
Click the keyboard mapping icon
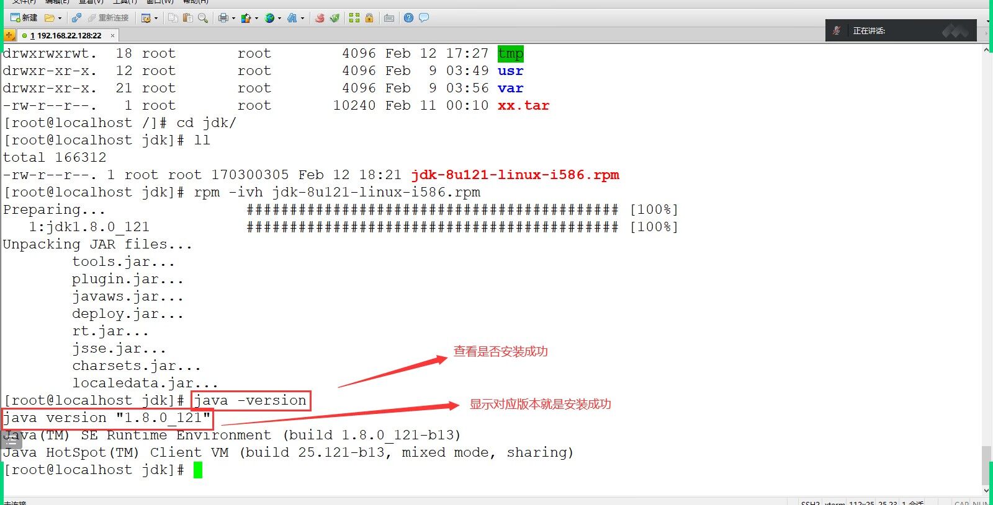point(389,18)
